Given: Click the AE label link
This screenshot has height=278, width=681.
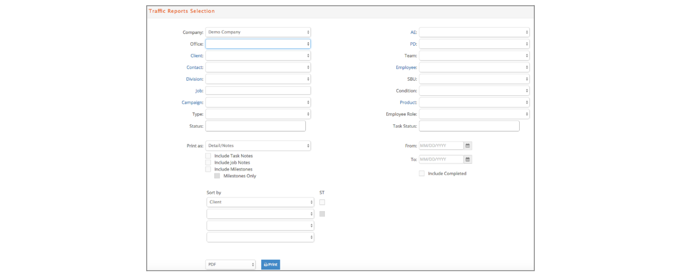Looking at the screenshot, I should click(414, 32).
